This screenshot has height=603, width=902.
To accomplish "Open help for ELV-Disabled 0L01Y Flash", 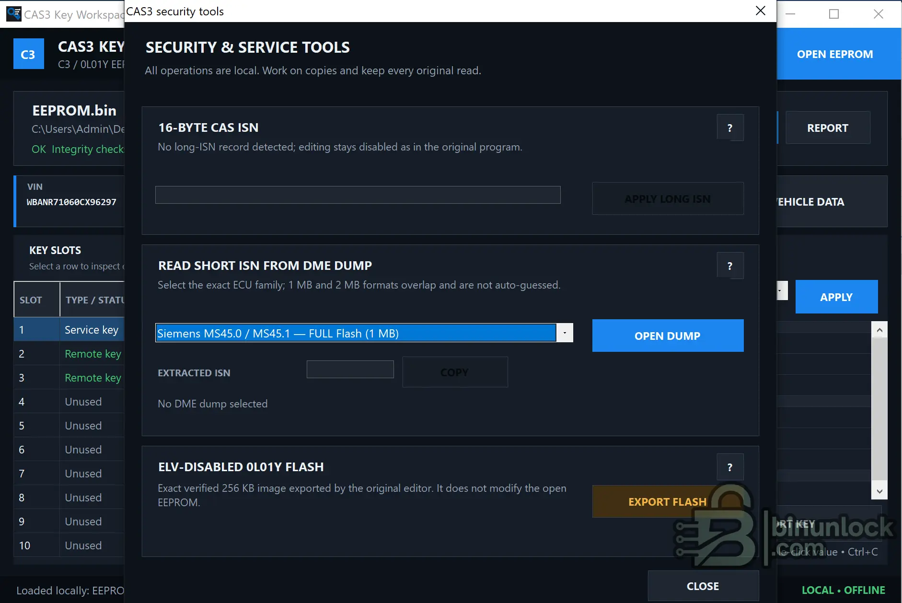I will point(730,467).
